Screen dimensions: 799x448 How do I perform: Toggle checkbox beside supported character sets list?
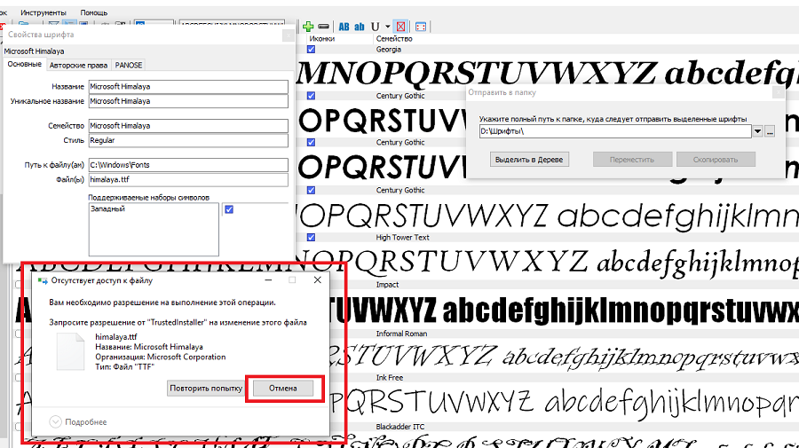coord(229,209)
